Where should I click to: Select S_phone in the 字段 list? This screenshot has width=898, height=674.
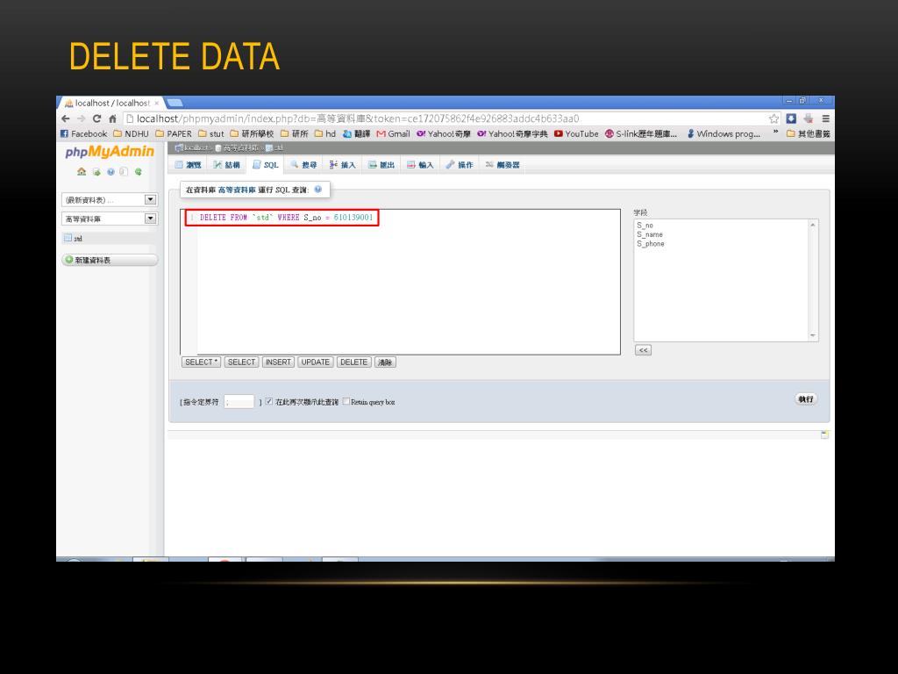click(x=651, y=244)
